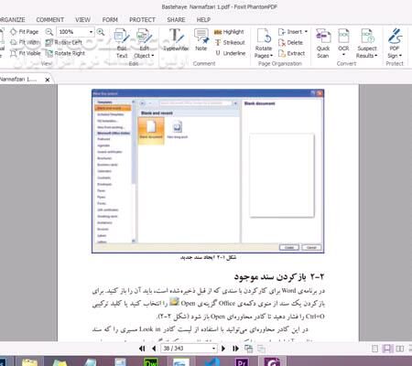Rotate the view left
This screenshot has height=366, width=412.
click(x=64, y=42)
